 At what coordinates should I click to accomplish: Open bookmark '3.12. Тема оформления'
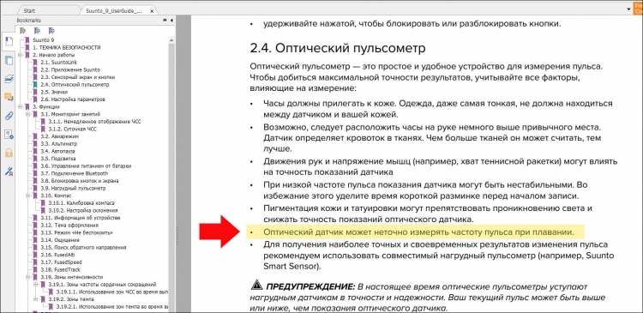point(69,226)
